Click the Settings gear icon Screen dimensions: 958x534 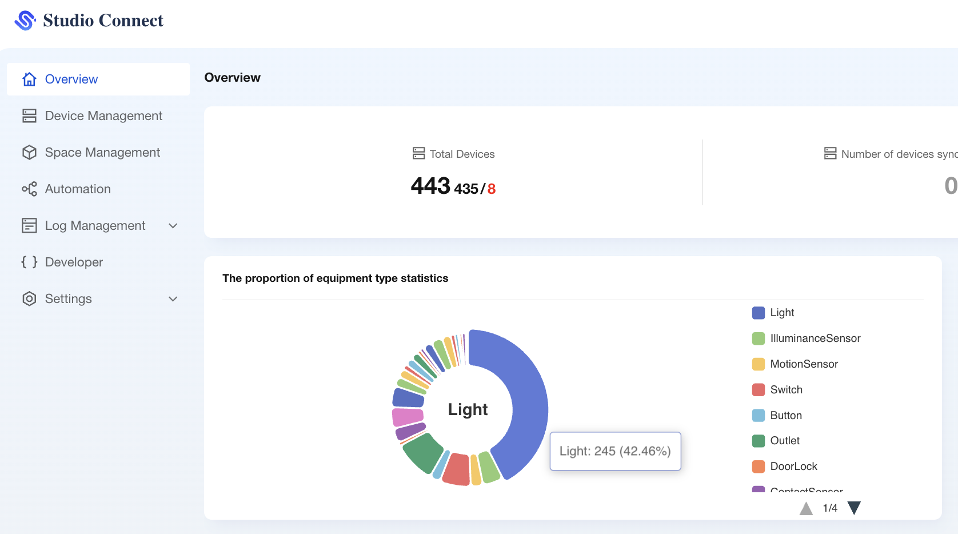click(29, 299)
